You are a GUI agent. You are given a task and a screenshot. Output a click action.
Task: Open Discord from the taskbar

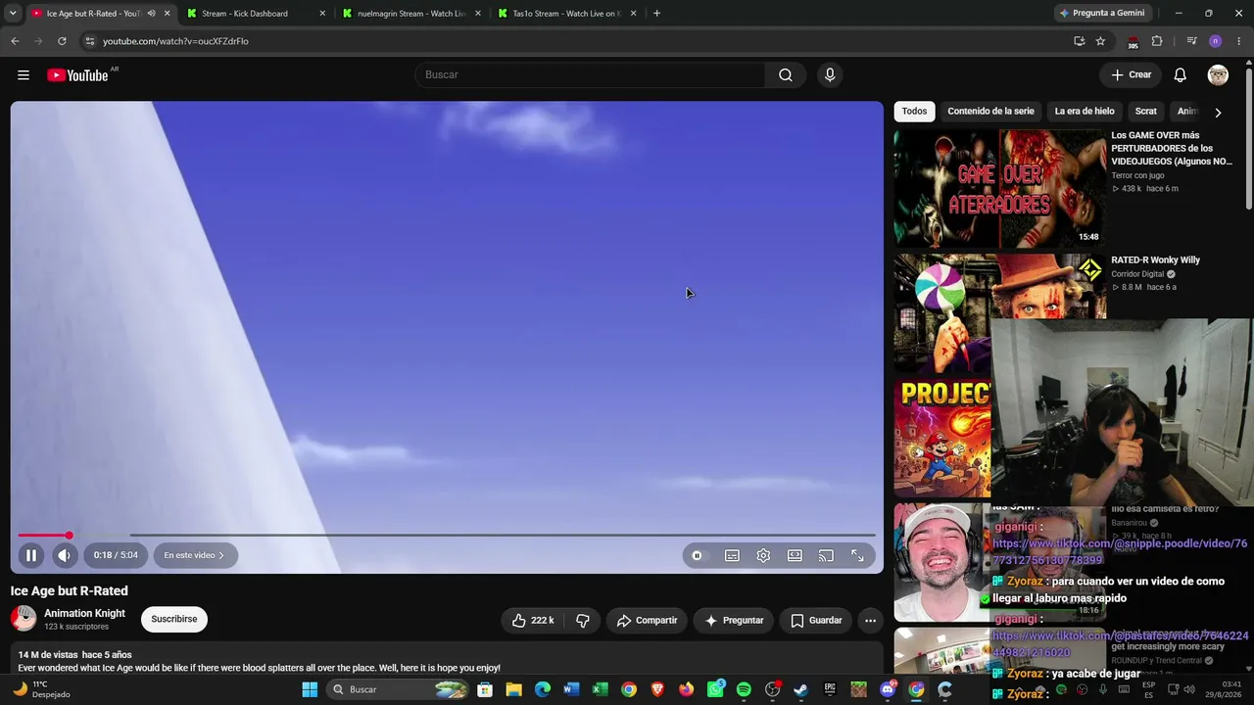pos(888,689)
